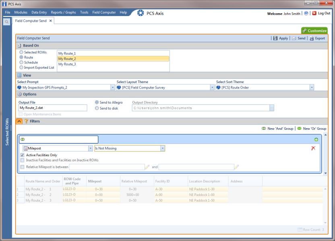
Task: Click the PCS Axis logo icon
Action: tap(141, 13)
